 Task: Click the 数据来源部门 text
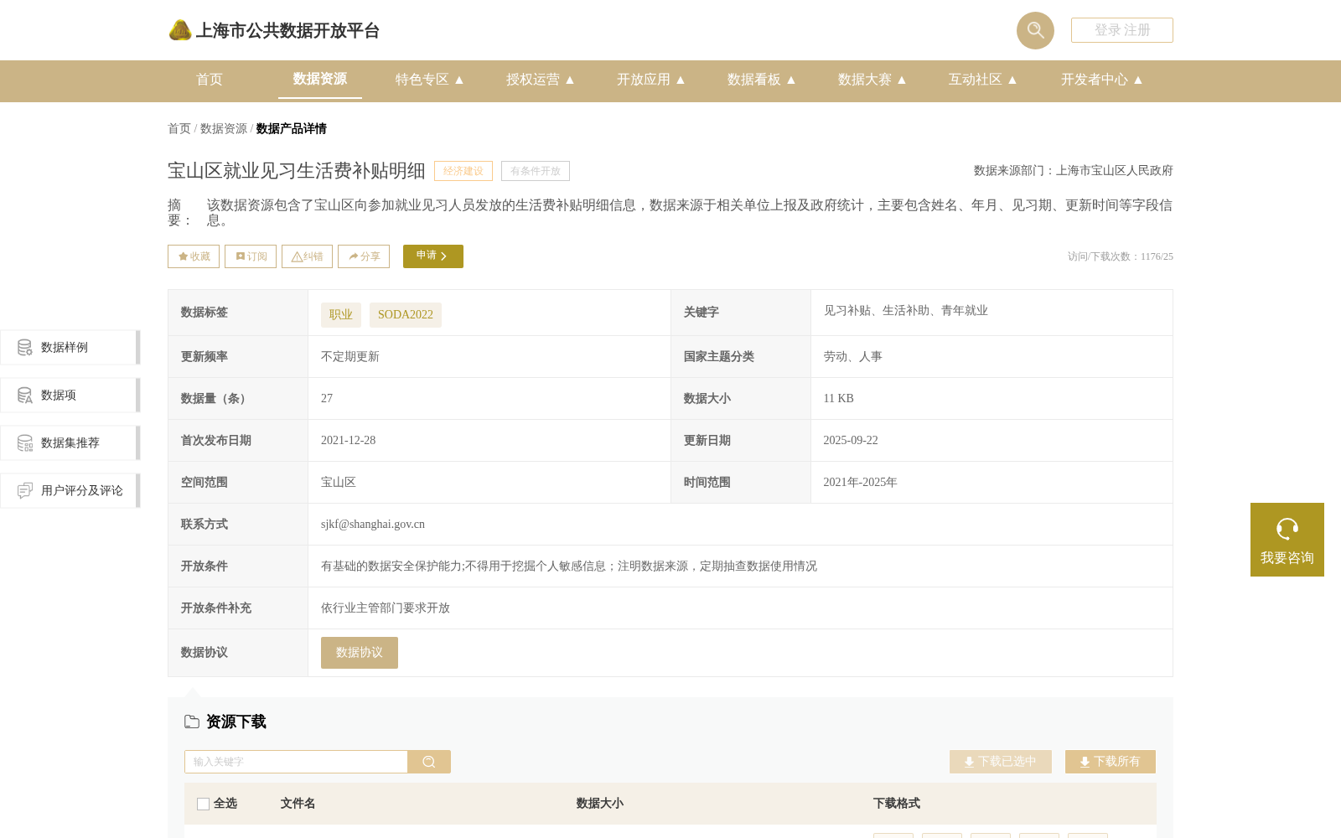click(x=1074, y=171)
